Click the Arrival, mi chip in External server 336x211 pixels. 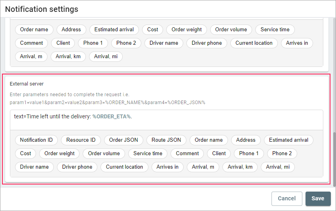pos(277,167)
